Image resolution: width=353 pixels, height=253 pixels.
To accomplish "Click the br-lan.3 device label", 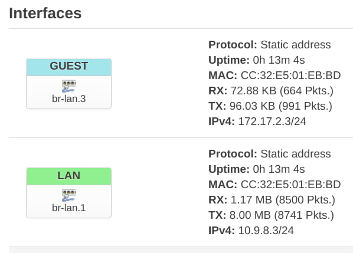I will click(69, 98).
